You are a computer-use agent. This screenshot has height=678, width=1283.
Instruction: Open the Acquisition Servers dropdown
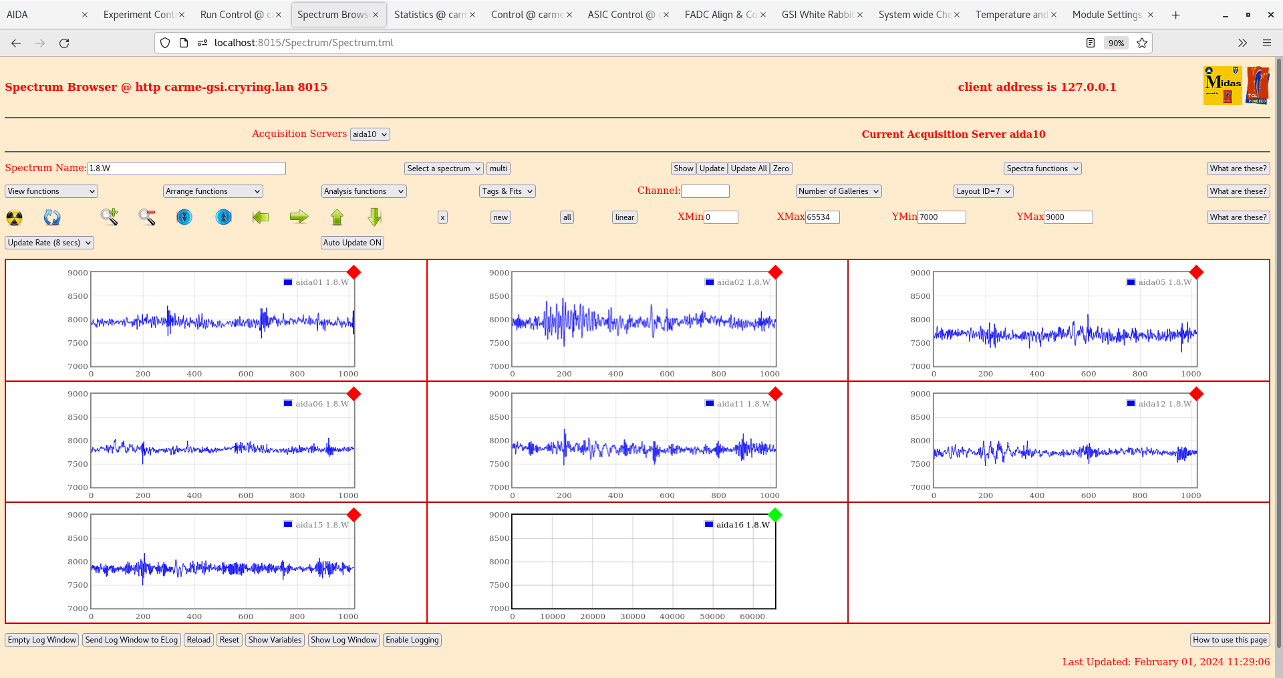coord(370,134)
